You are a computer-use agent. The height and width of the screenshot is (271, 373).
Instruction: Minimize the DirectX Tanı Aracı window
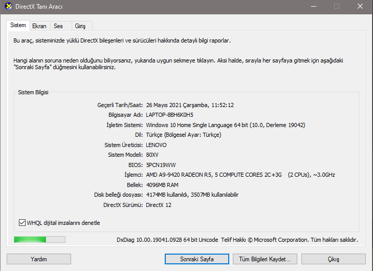[x=314, y=7]
